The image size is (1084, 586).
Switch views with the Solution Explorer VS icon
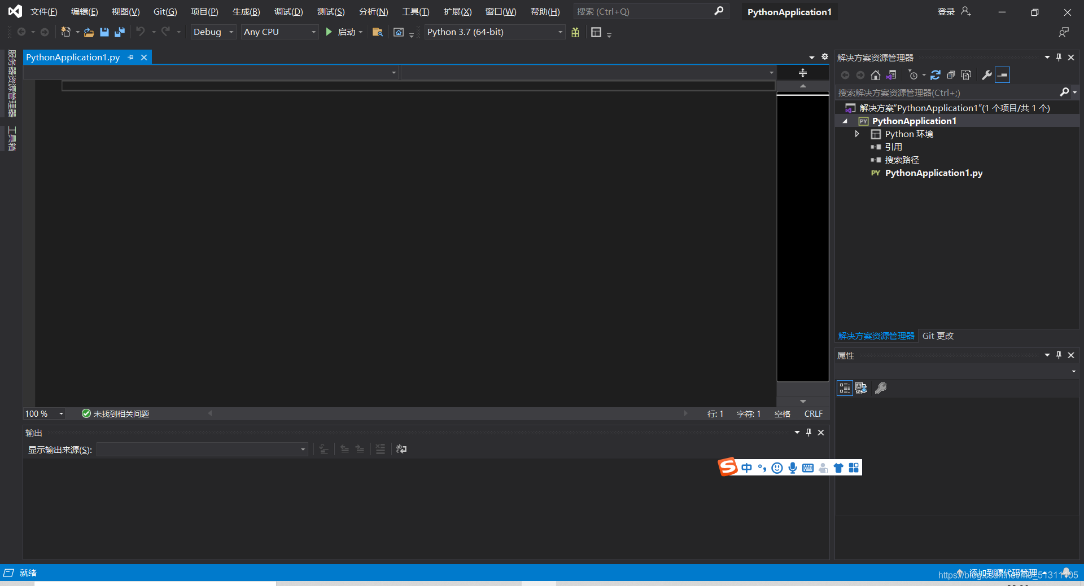(891, 75)
